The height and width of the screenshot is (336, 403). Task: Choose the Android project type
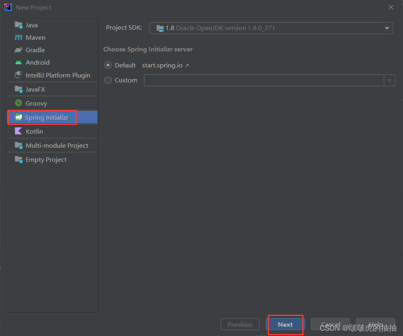52,63
